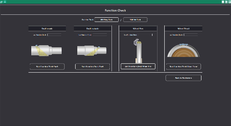Select the Shaft outside panel header
This screenshot has height=126, width=231.
92,29
